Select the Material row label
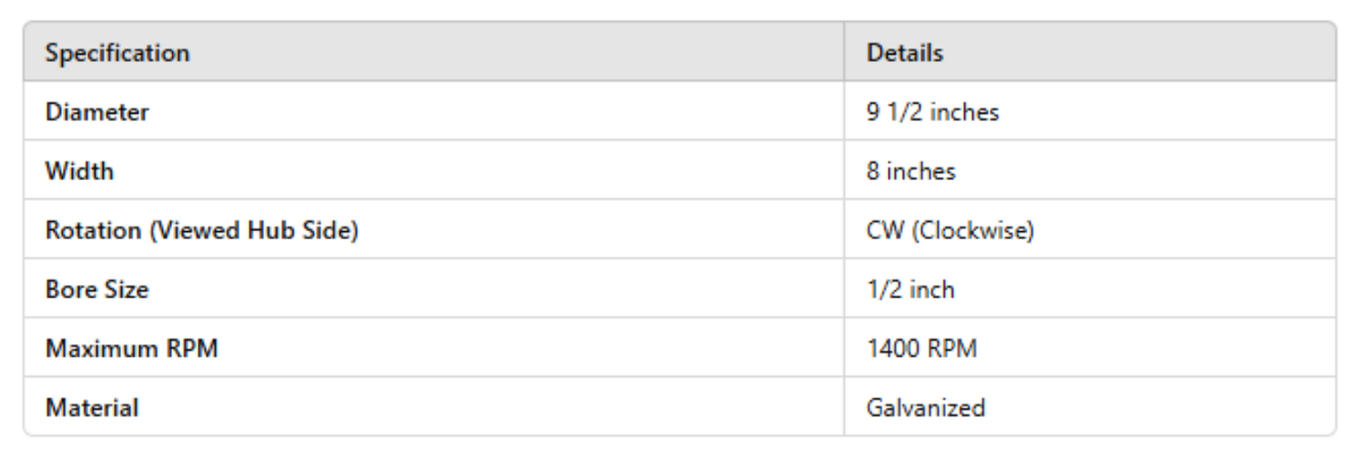The height and width of the screenshot is (455, 1372). point(92,407)
